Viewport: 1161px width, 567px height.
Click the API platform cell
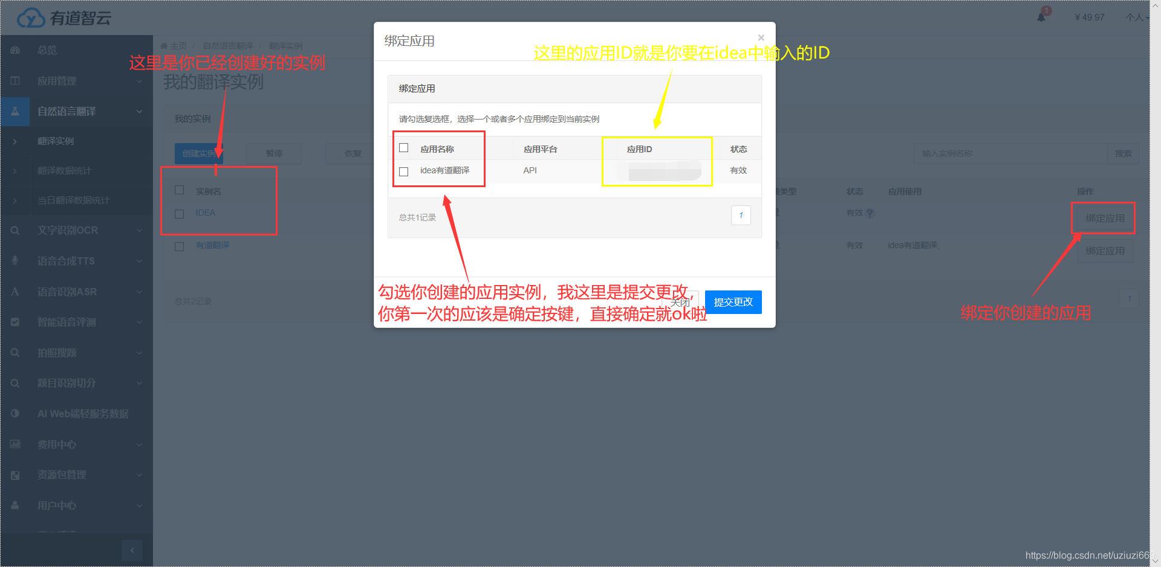(x=530, y=170)
